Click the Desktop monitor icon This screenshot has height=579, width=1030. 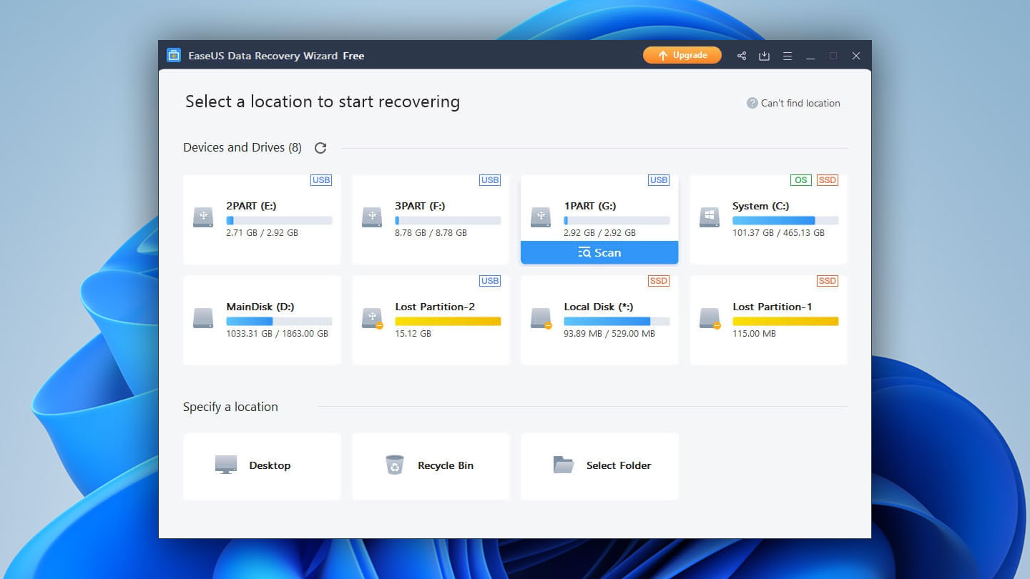coord(226,465)
